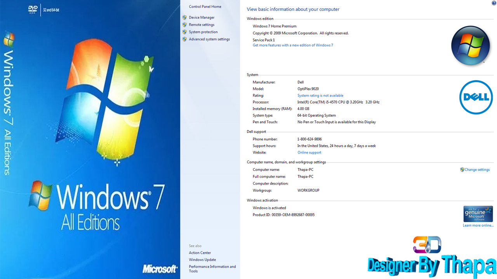Click the Product ID 00359-OEM-8992687-00095 text
Viewport: 497px width, 279px height.
click(283, 215)
